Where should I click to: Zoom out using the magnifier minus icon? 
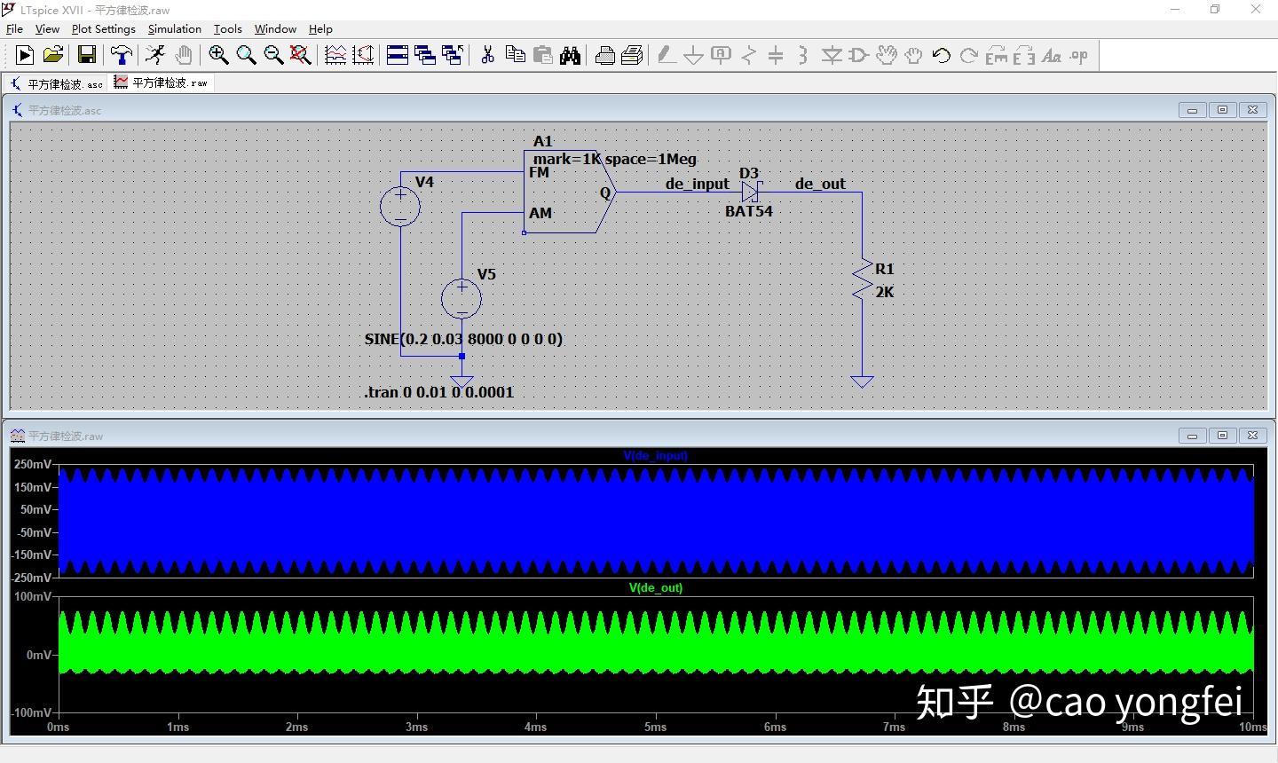pyautogui.click(x=273, y=55)
